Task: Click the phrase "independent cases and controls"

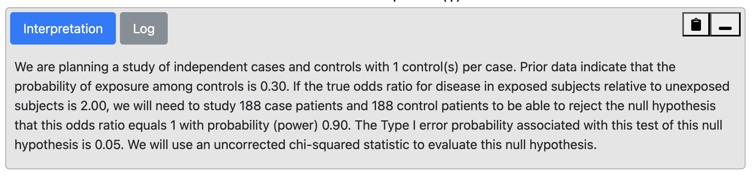Action: click(x=267, y=67)
